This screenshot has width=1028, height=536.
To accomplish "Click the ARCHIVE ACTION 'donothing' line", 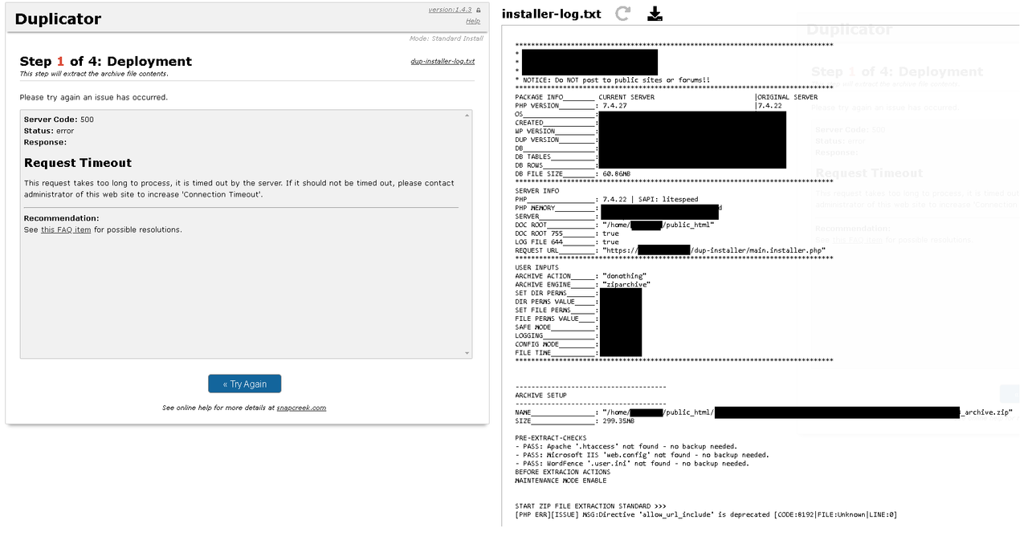I will [x=581, y=276].
